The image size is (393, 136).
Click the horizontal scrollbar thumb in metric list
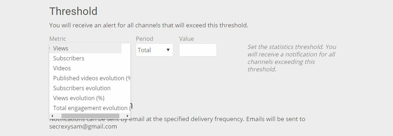pyautogui.click(x=90, y=116)
